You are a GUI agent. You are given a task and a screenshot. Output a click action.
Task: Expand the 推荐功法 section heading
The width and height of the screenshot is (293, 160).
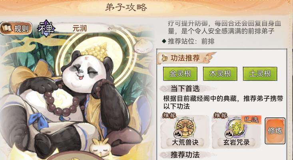click(185, 155)
